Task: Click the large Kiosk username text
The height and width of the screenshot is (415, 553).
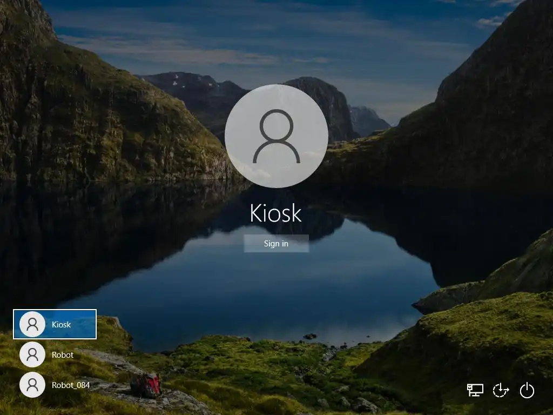Action: (x=276, y=213)
